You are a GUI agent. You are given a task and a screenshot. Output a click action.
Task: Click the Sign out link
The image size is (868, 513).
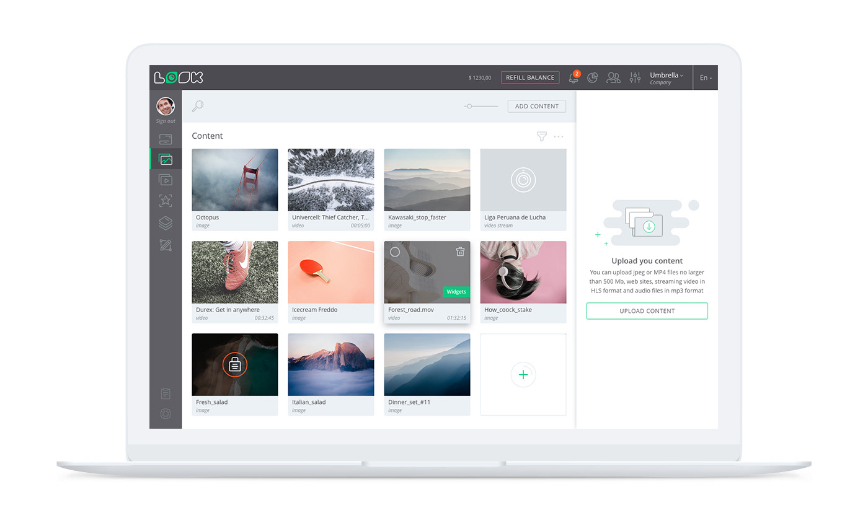tap(166, 121)
